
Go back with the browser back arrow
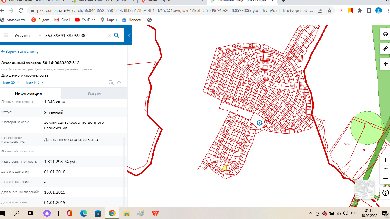click(3, 10)
